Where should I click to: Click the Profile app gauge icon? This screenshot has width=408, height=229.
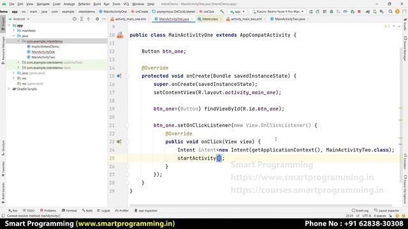point(346,11)
